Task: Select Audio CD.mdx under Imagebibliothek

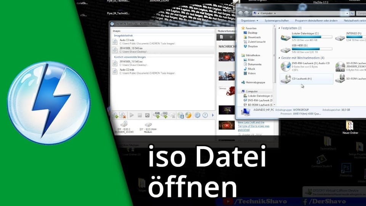Action: pyautogui.click(x=163, y=42)
